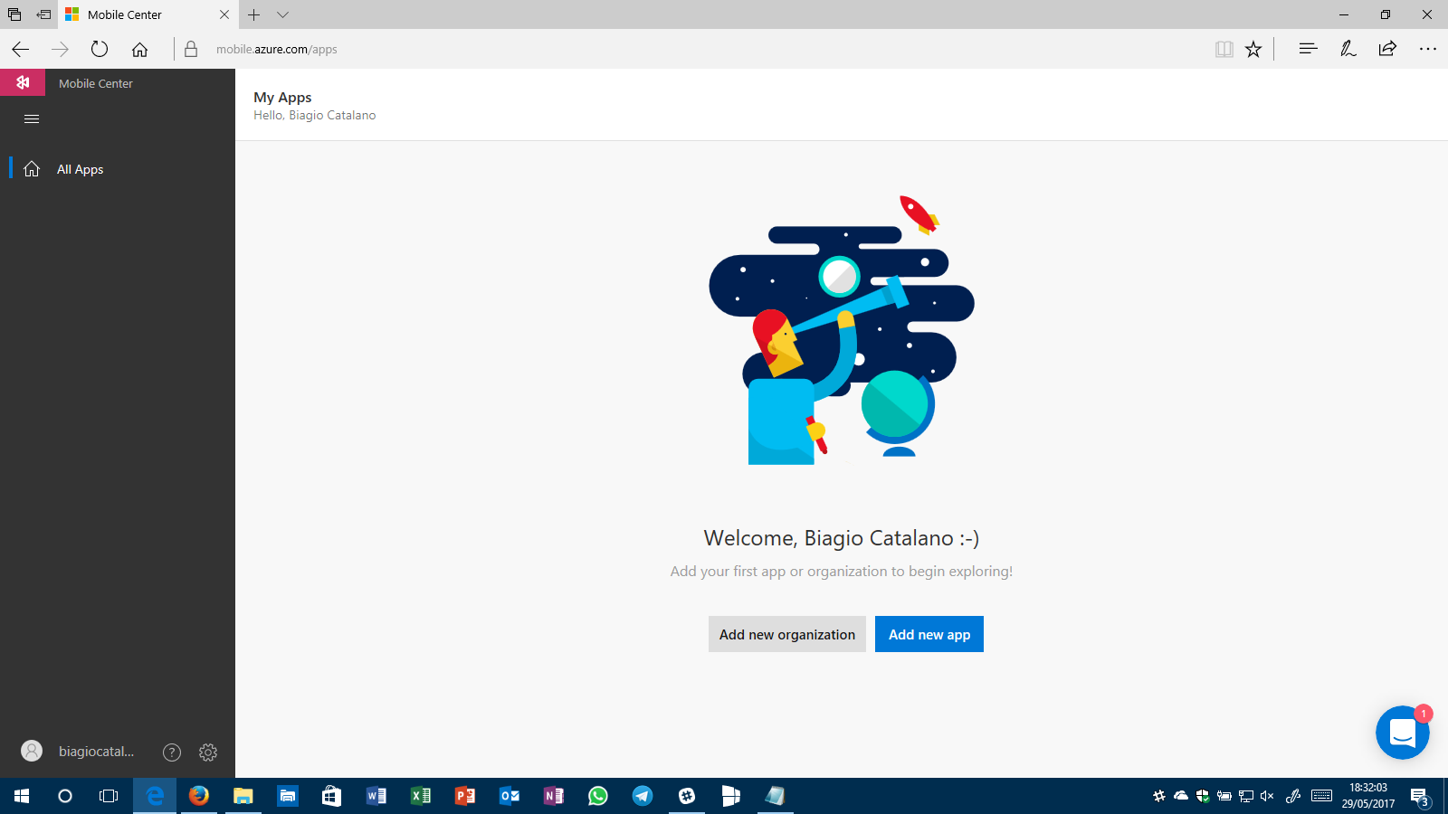Click the battery power tray icon

[1224, 796]
